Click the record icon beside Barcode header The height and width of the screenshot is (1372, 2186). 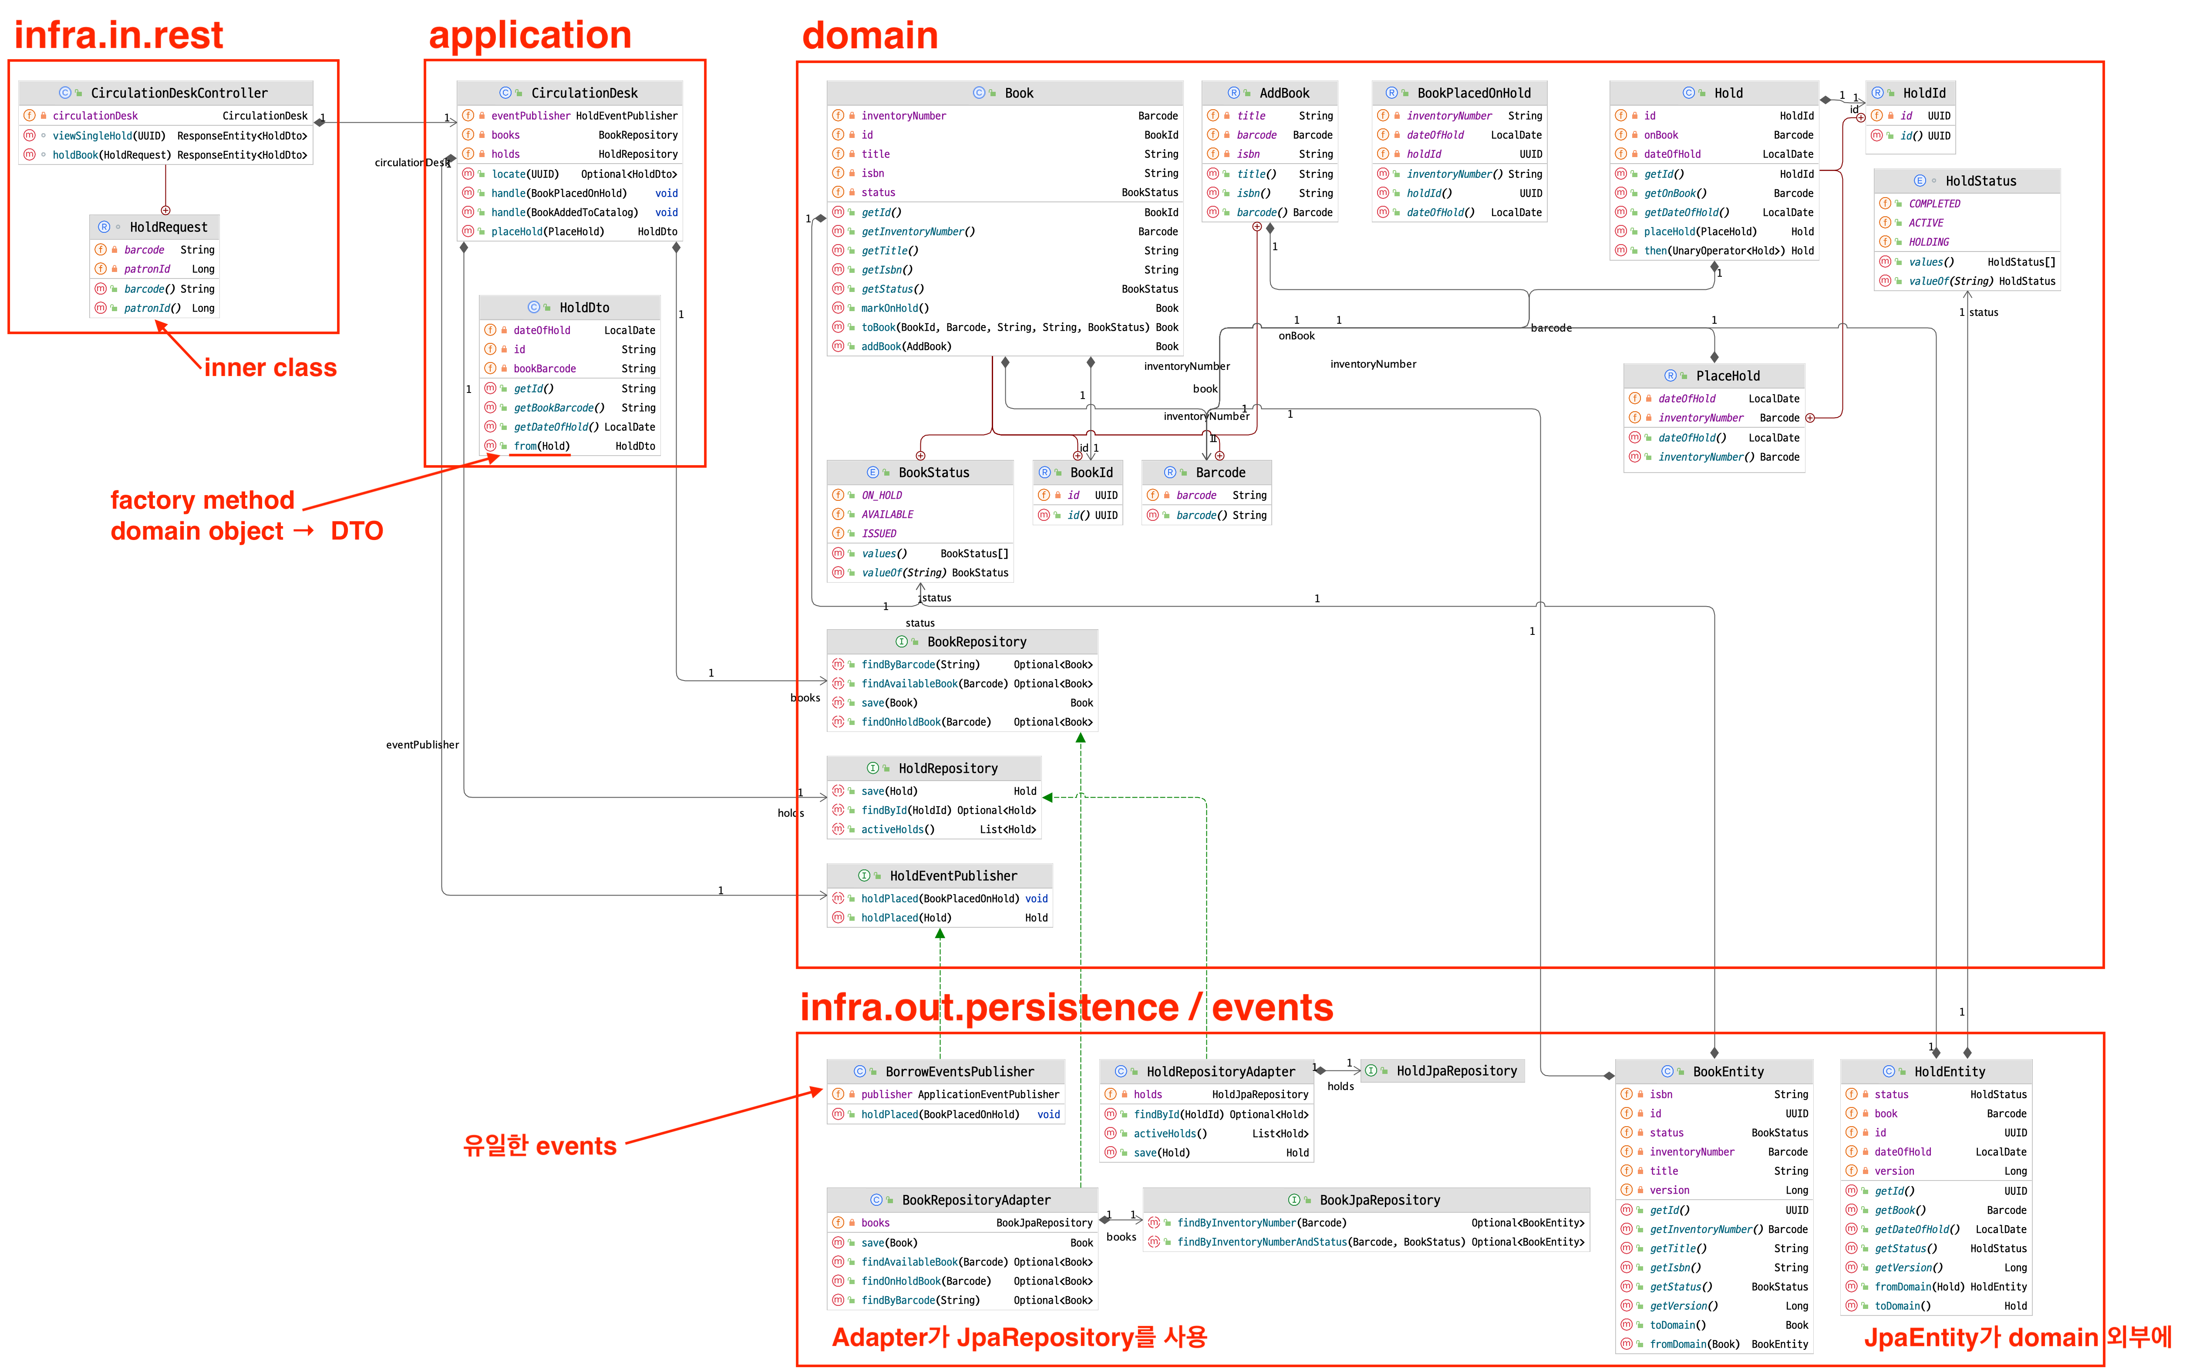[1170, 472]
